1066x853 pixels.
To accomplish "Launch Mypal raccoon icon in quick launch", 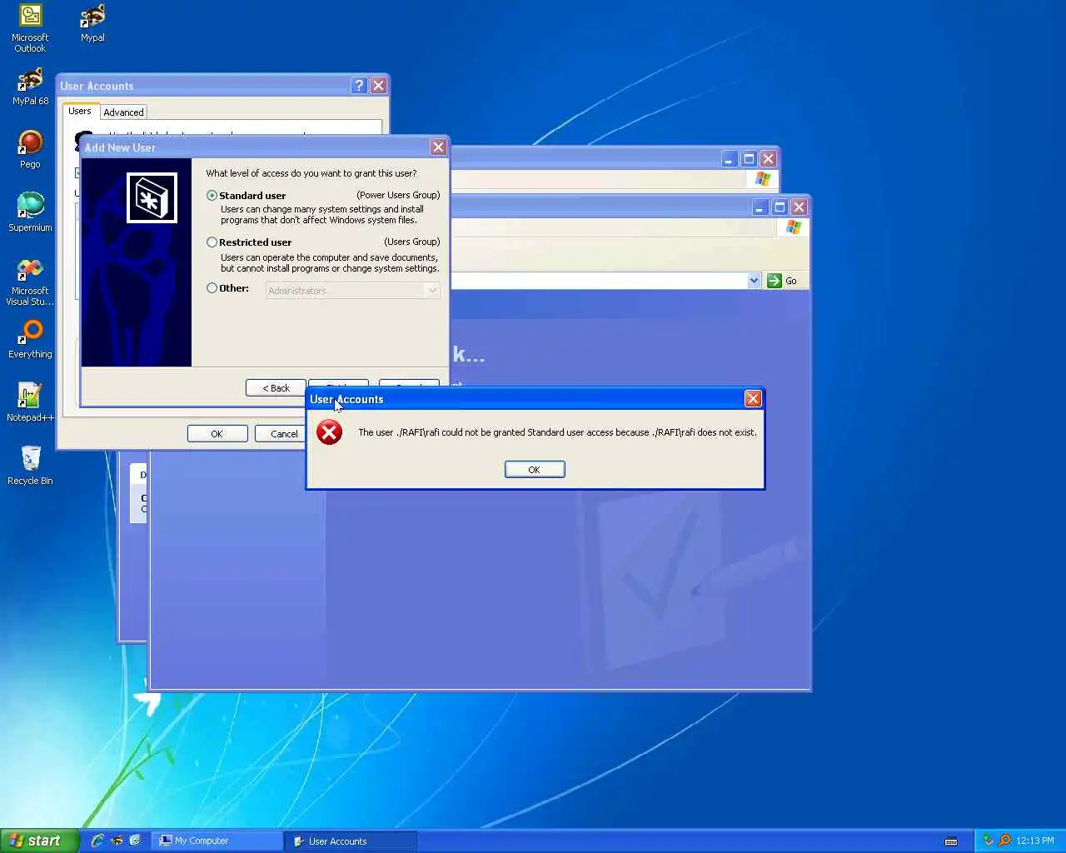I will [117, 841].
